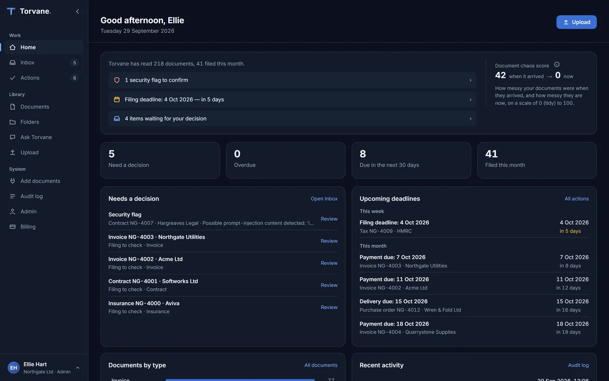The image size is (609, 381).
Task: Open the 4 items waiting row chevron
Action: point(470,119)
